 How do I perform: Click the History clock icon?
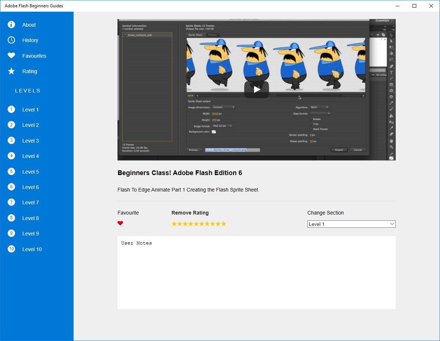(11, 40)
